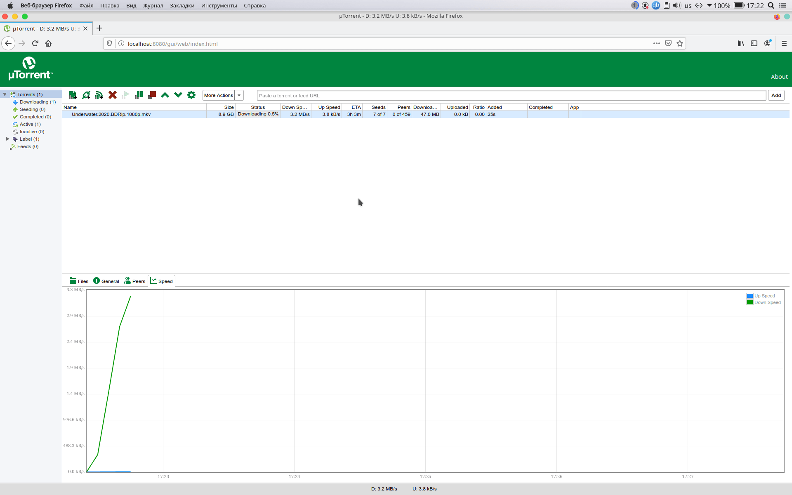Open Firefox hamburger menu
Screen dimensions: 792x495
784,43
